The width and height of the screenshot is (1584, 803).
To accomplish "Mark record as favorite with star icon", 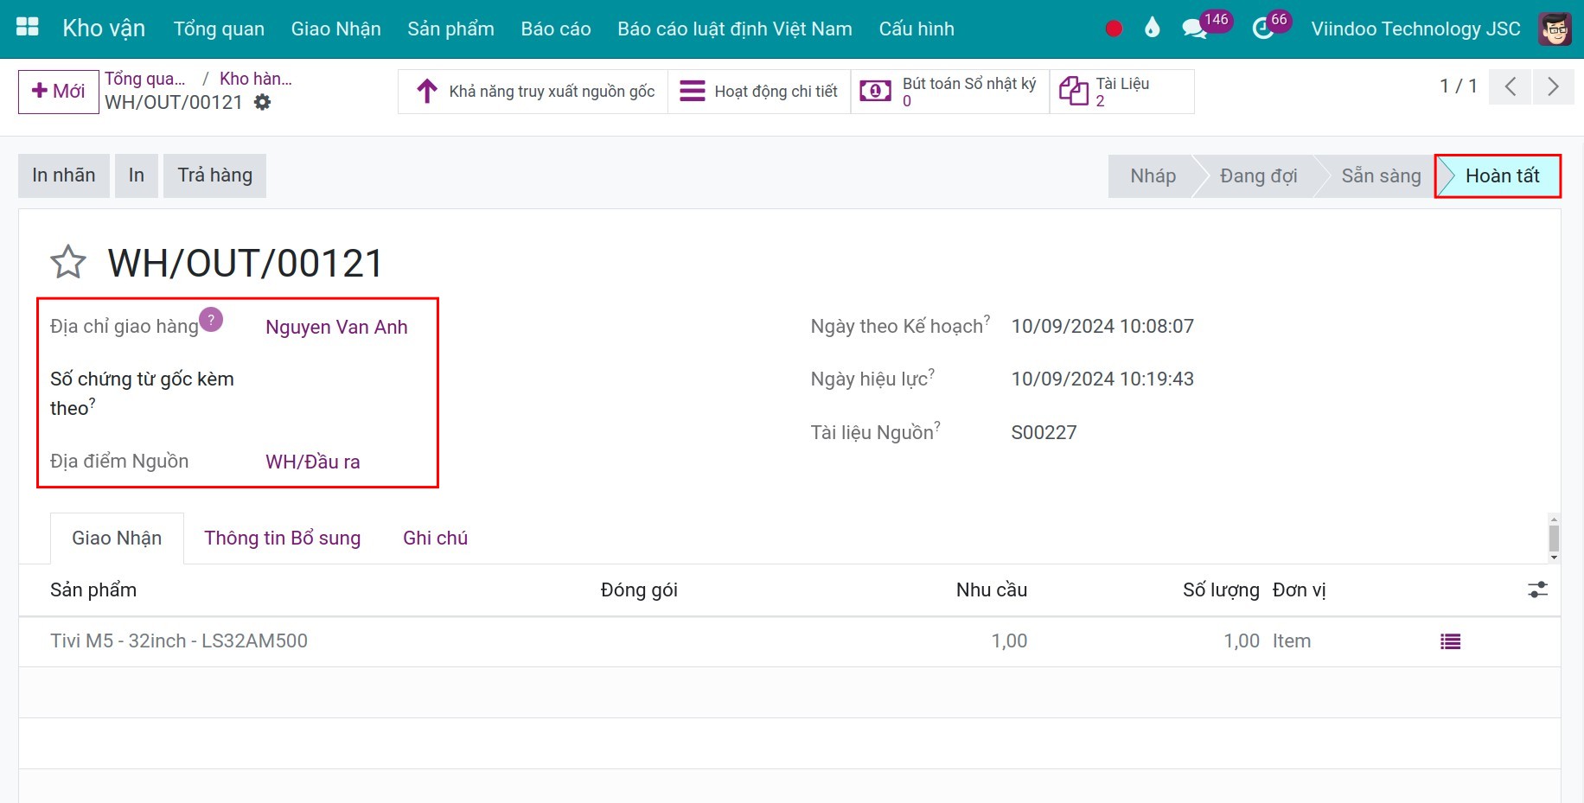I will click(x=68, y=262).
